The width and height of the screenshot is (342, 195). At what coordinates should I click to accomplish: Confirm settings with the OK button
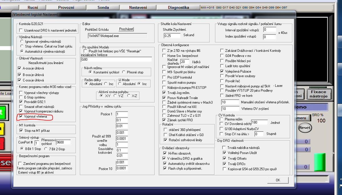pos(278,180)
